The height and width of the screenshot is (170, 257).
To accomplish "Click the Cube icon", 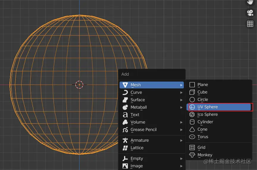I will click(192, 92).
